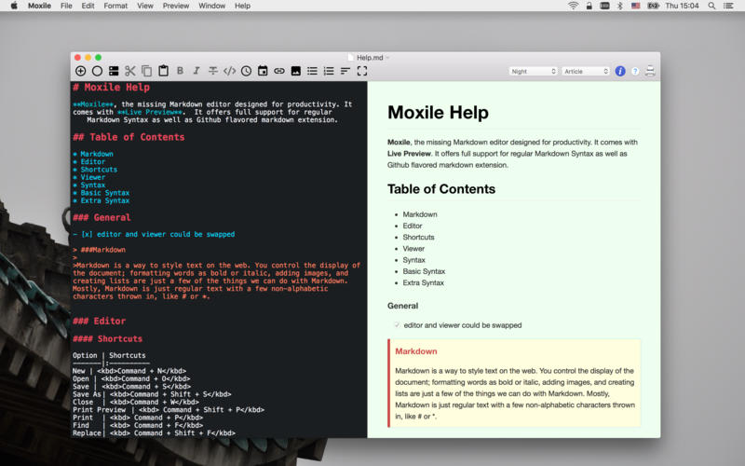Click '## Table of Contents' in editor

coord(129,137)
